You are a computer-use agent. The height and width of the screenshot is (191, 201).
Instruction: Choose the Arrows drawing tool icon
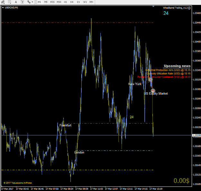[x=29, y=2]
